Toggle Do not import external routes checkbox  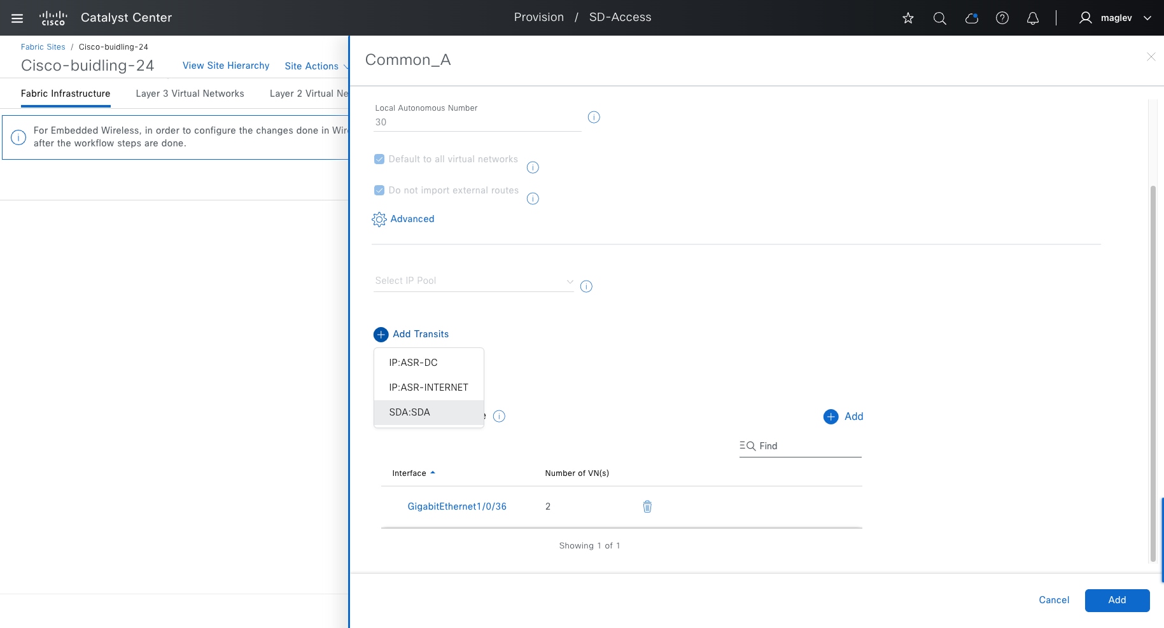tap(379, 190)
